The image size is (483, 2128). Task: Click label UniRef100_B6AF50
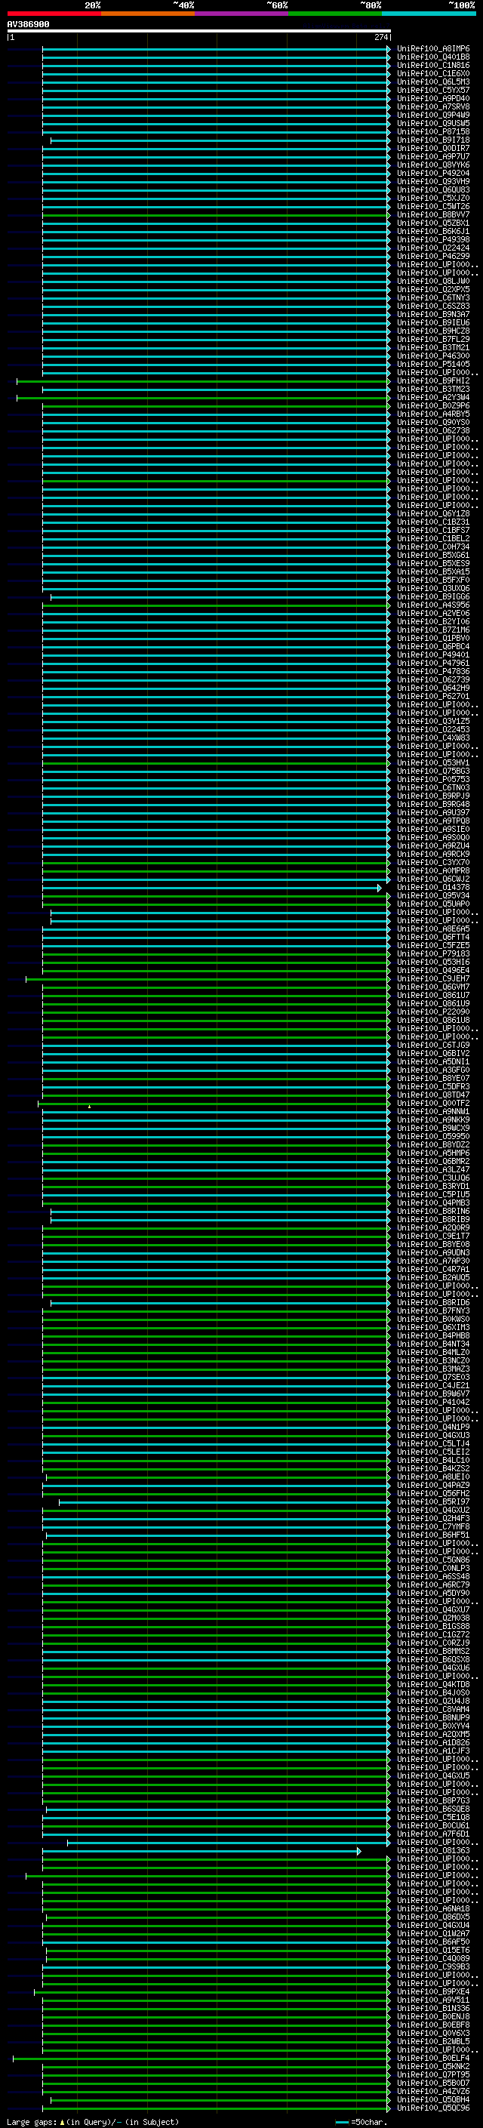pos(433,1942)
